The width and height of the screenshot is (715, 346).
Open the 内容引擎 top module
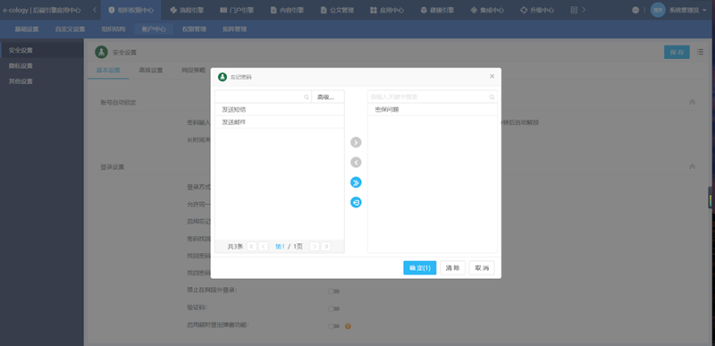click(x=287, y=10)
